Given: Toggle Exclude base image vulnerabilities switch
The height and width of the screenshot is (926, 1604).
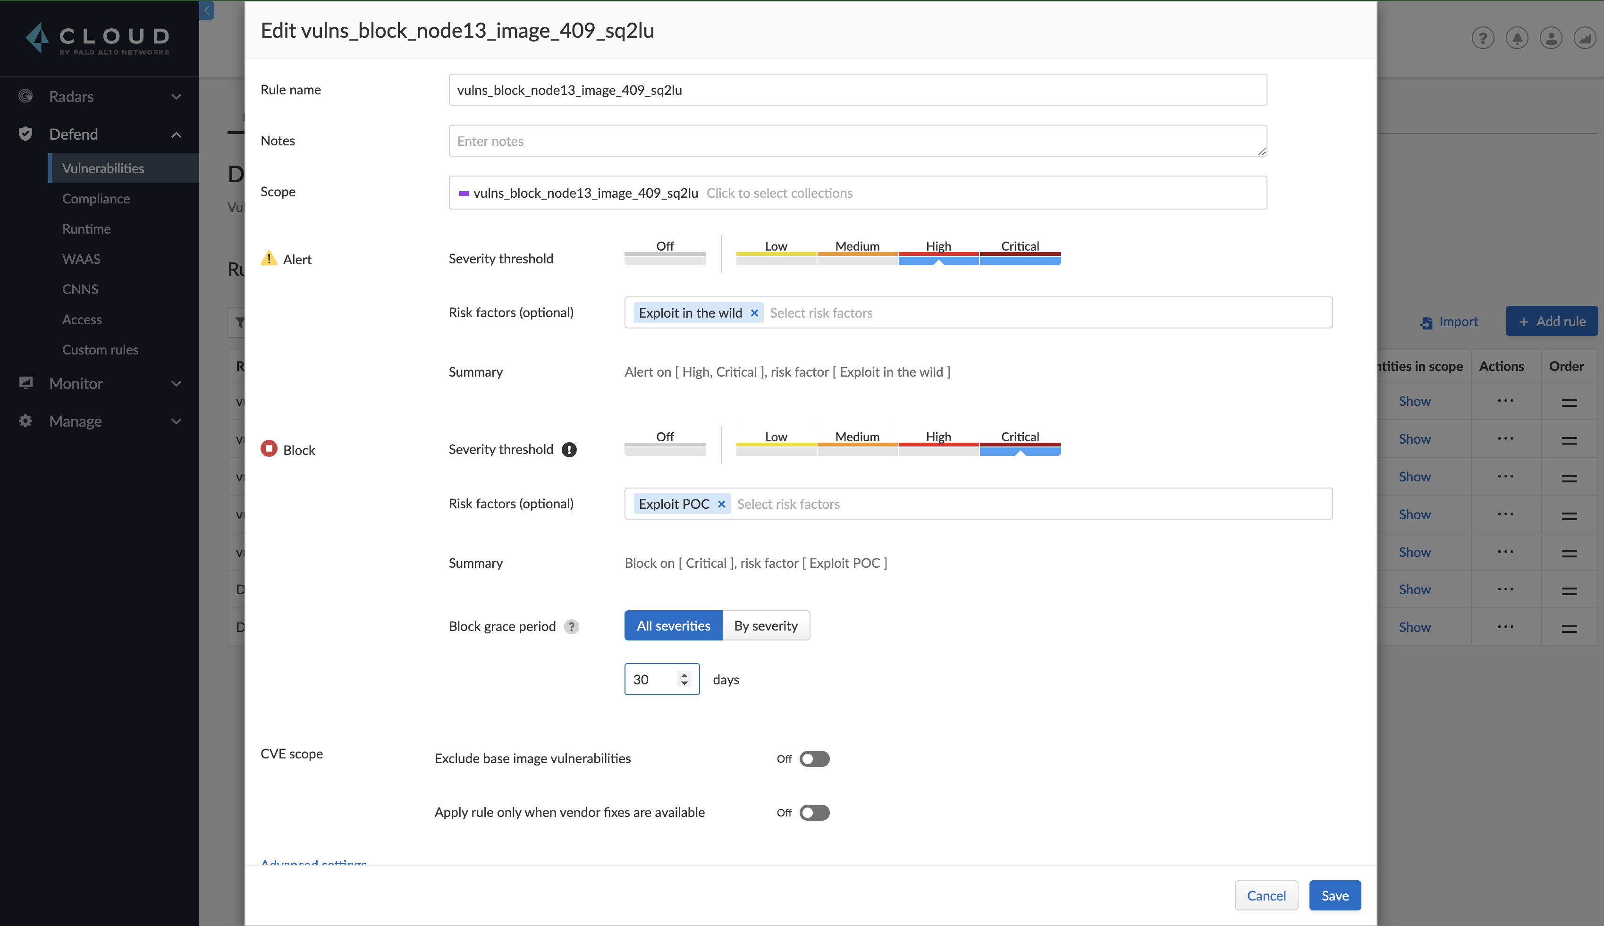Looking at the screenshot, I should [x=815, y=759].
